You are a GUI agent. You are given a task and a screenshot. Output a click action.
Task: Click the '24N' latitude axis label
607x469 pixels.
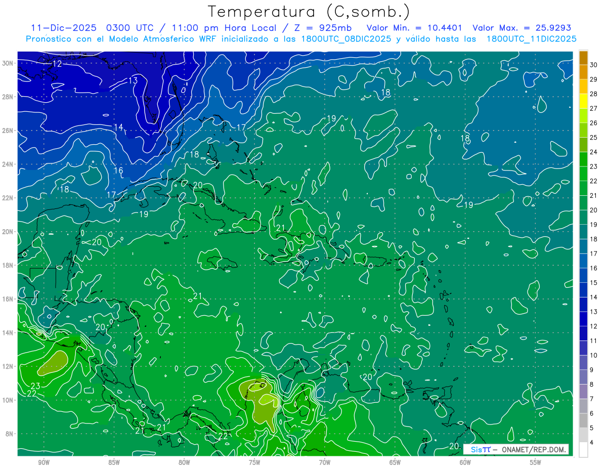click(8, 164)
